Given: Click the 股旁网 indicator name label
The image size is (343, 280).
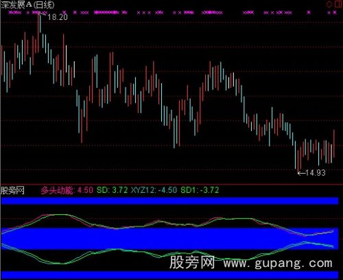Looking at the screenshot, I should point(12,190).
